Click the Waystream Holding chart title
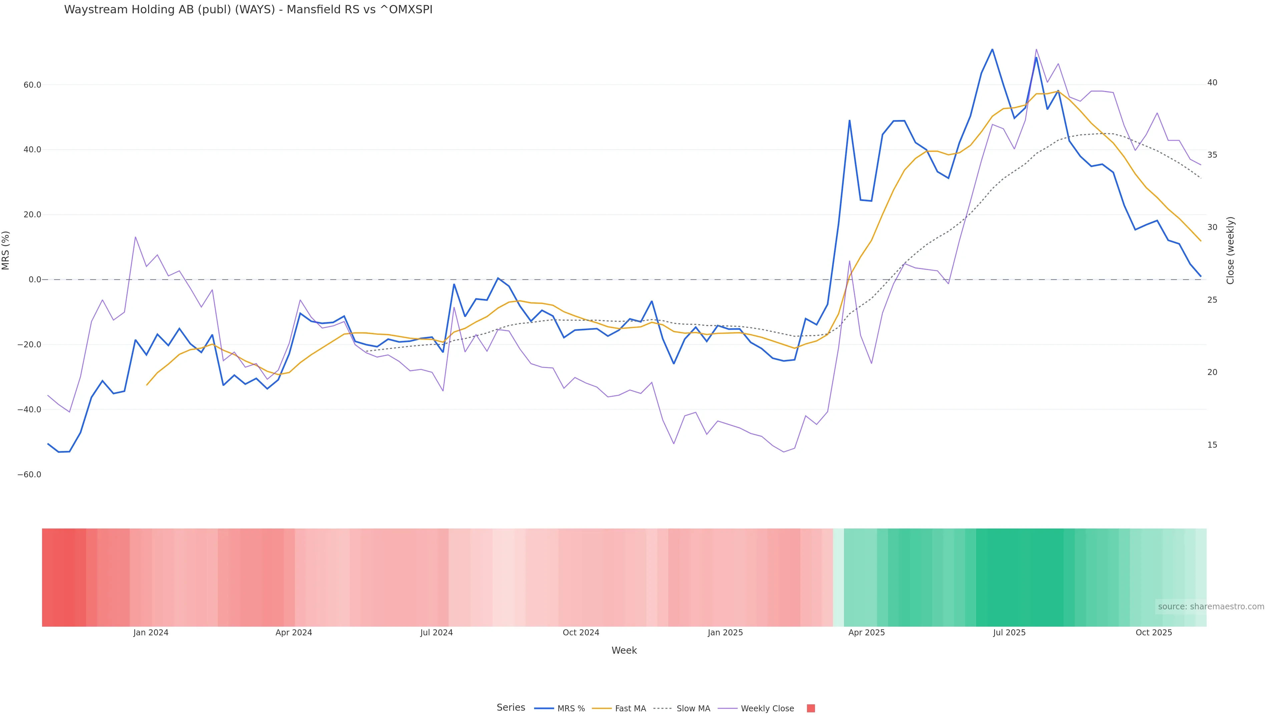 [x=248, y=10]
